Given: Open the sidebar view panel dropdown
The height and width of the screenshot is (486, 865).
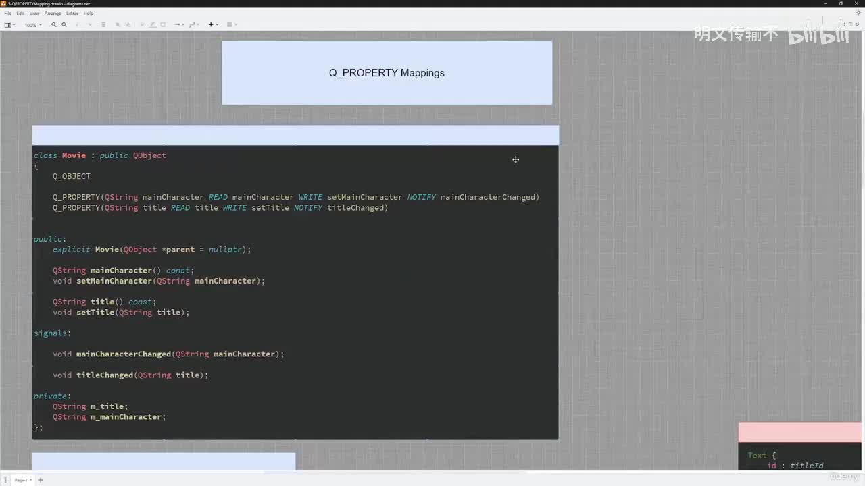Looking at the screenshot, I should tap(10, 25).
